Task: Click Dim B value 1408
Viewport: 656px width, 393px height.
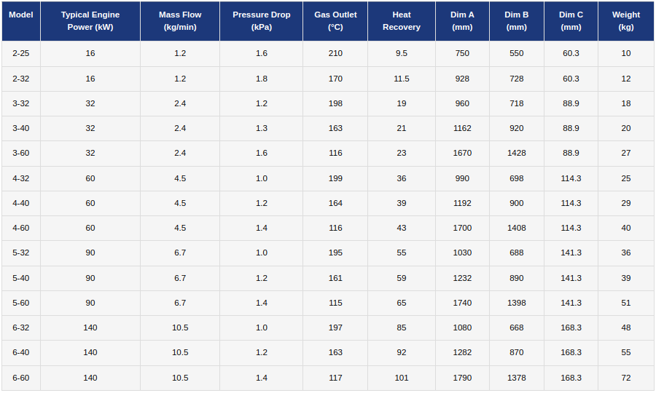Action: click(x=517, y=229)
